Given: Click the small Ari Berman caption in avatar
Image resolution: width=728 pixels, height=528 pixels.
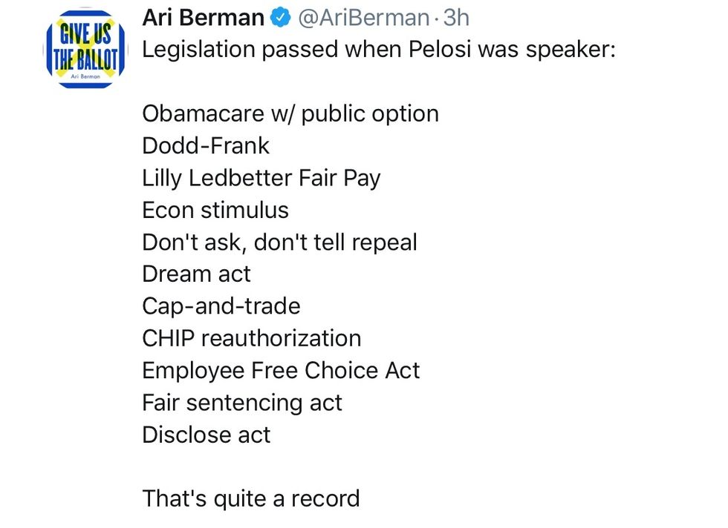Looking at the screenshot, I should (x=83, y=76).
